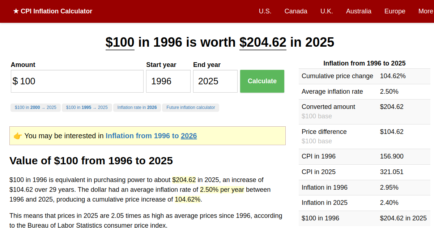The height and width of the screenshot is (228, 434).
Task: Click the star icon in the header
Action: [x=15, y=11]
